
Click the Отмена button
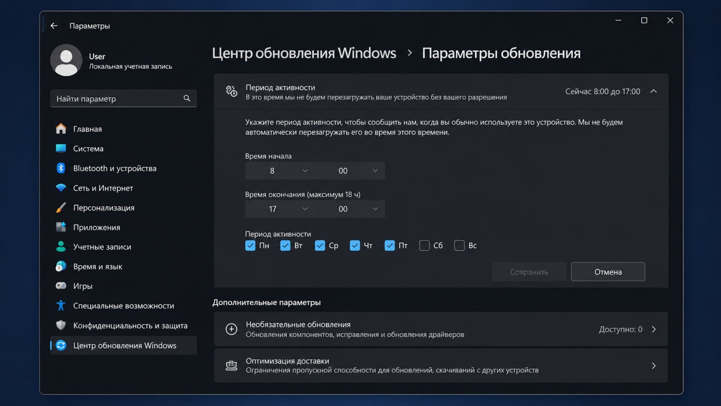(608, 272)
